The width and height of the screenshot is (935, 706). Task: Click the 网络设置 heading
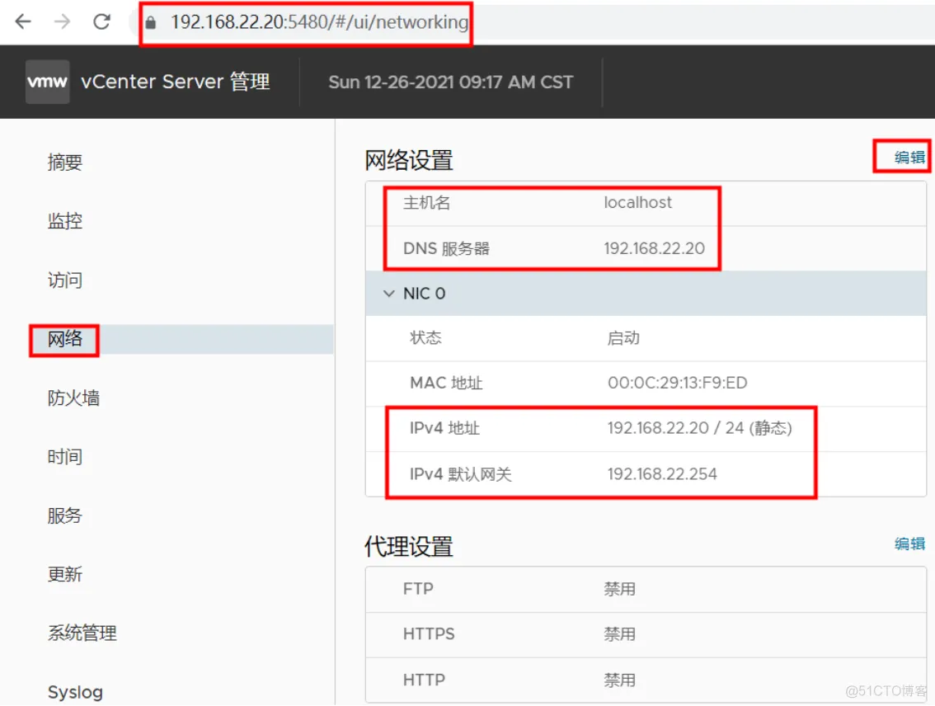[408, 160]
